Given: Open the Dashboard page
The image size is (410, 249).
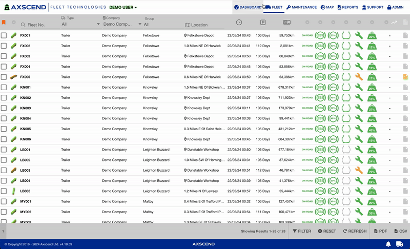Looking at the screenshot, I should pos(248,7).
